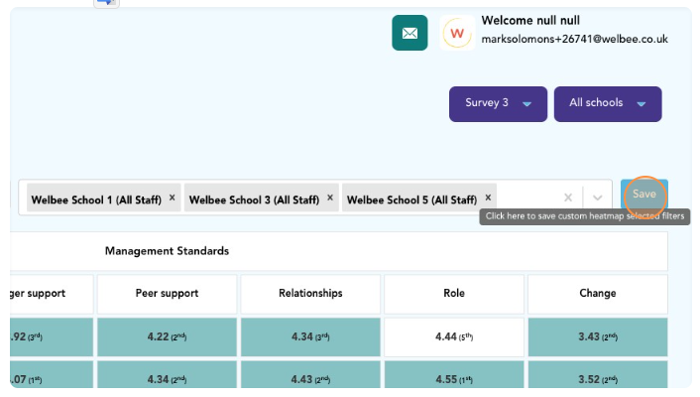Screen dimensions: 700x397
Task: Save the custom heatmap filters
Action: pos(643,195)
